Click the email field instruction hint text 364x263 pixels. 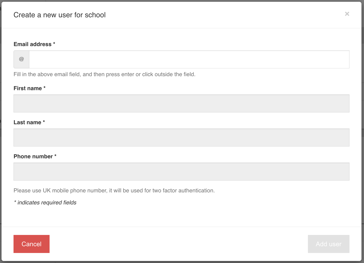104,74
